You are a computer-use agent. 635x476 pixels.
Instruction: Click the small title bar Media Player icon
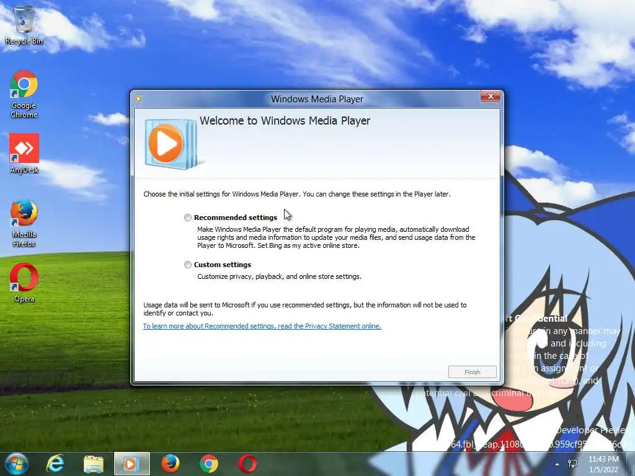(138, 99)
